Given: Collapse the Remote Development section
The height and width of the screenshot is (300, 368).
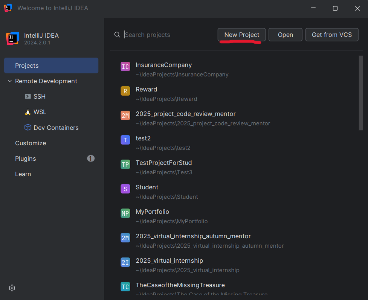Looking at the screenshot, I should click(x=10, y=81).
